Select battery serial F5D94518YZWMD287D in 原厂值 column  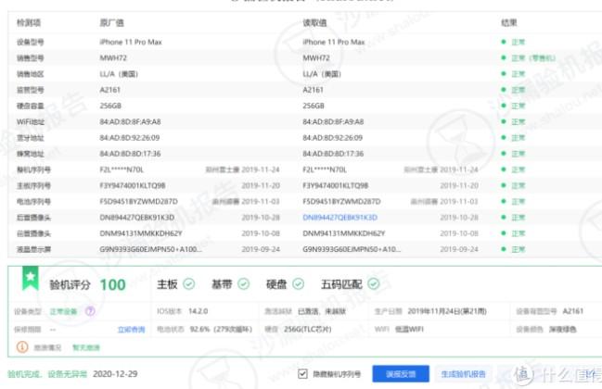[138, 202]
